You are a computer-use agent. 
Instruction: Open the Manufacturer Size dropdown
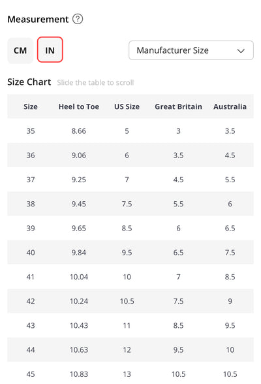(x=191, y=50)
